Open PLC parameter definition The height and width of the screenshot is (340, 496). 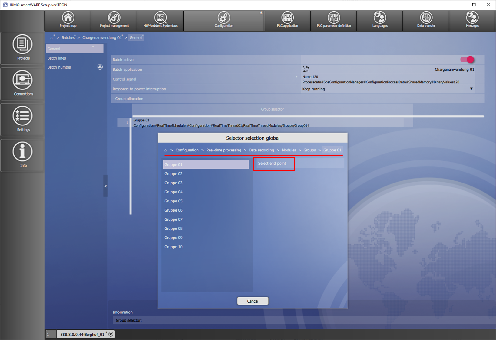334,20
